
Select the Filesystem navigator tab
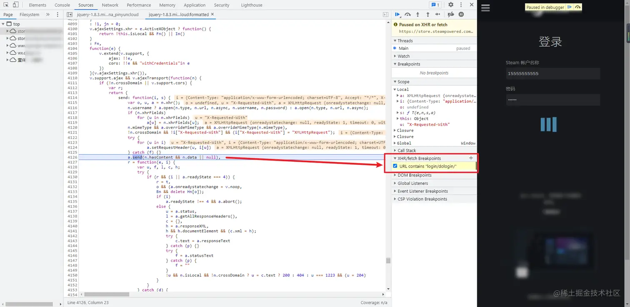pos(30,15)
